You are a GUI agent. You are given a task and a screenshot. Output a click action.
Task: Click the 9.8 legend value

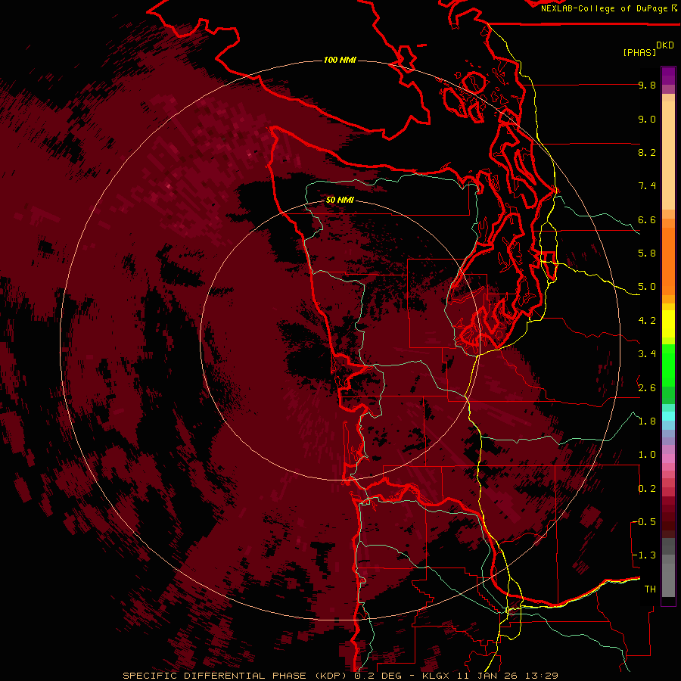point(647,85)
